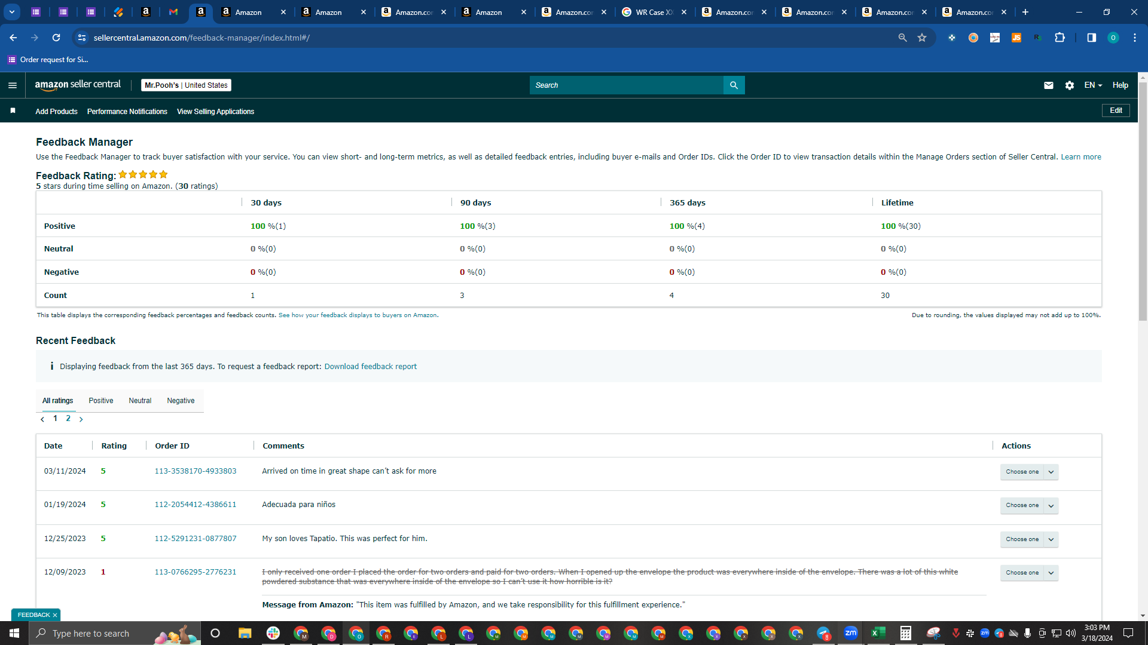Viewport: 1148px width, 645px height.
Task: Open order 112-5291231-0877807
Action: coord(196,539)
